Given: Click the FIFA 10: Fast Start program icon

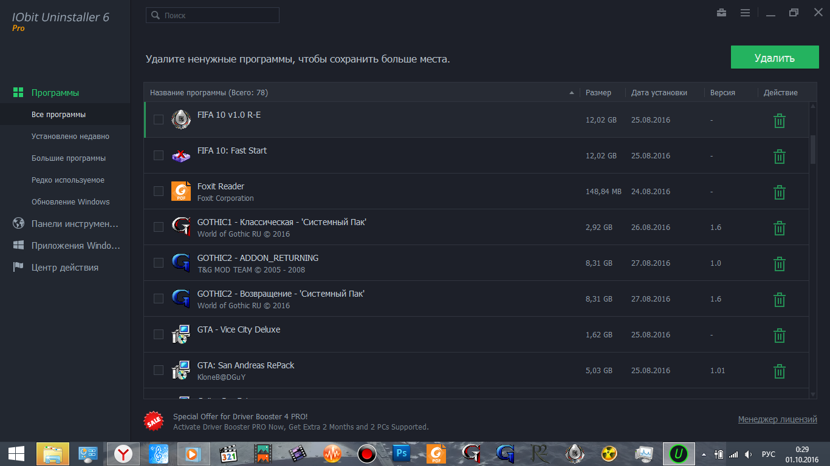Looking at the screenshot, I should 181,155.
